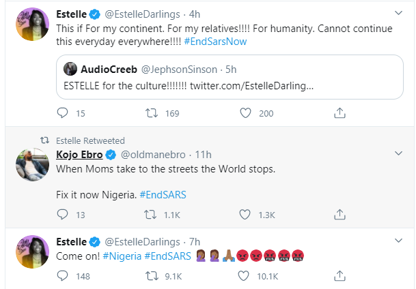
Task: Reply to the 'Come on! #Nigeria' tweet
Action: click(x=63, y=276)
